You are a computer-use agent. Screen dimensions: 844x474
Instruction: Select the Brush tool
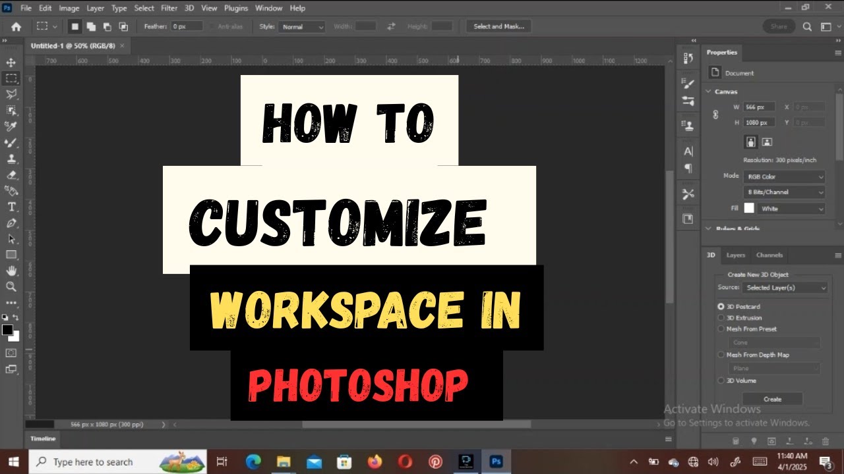click(11, 142)
